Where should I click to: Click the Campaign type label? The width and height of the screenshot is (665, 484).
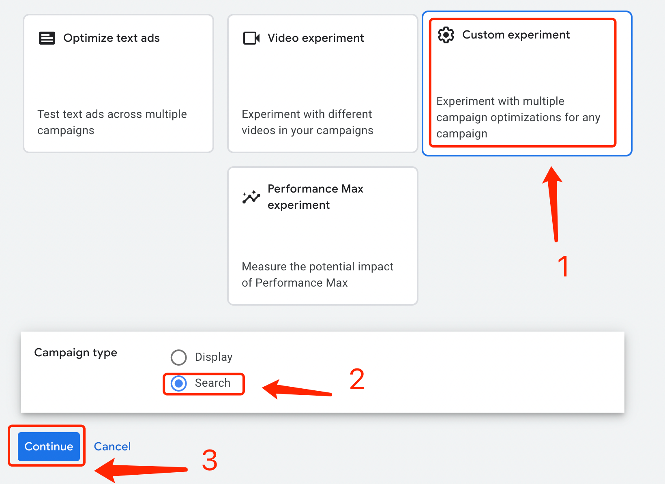pos(76,353)
